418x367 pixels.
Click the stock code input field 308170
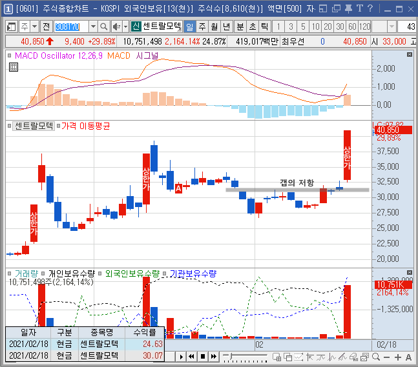click(71, 26)
